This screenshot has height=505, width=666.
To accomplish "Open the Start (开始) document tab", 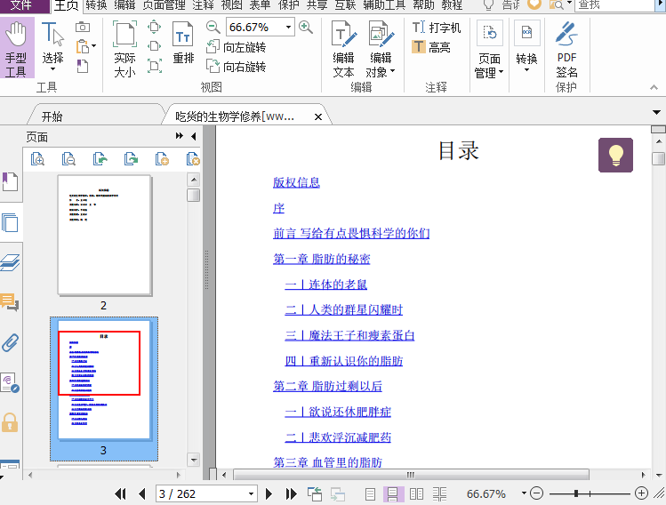I will coord(52,116).
